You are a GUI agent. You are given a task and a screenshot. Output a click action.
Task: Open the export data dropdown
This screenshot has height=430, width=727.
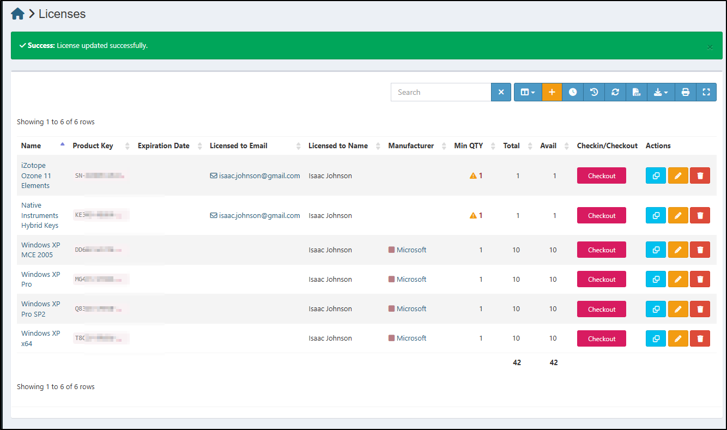point(661,92)
